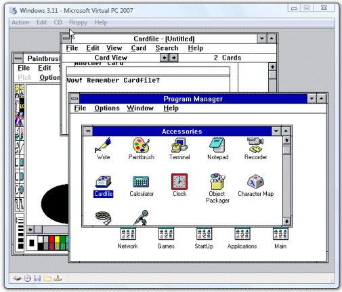
Task: Open the Edit menu in Paintbrush
Action: click(45, 68)
